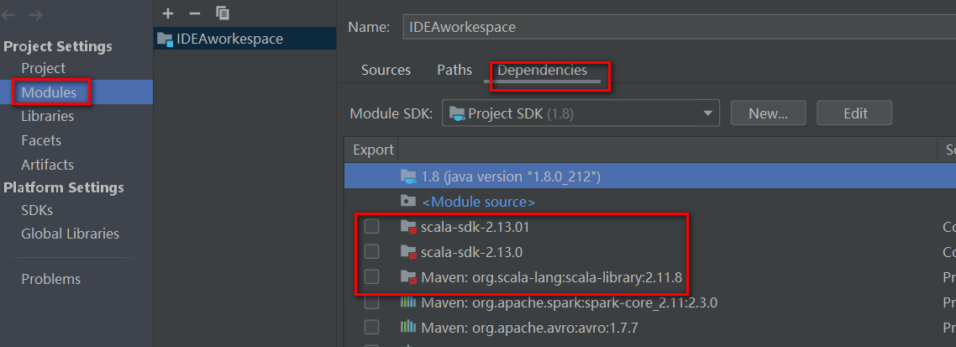Image resolution: width=956 pixels, height=347 pixels.
Task: Click the New... SDK button
Action: [x=768, y=113]
